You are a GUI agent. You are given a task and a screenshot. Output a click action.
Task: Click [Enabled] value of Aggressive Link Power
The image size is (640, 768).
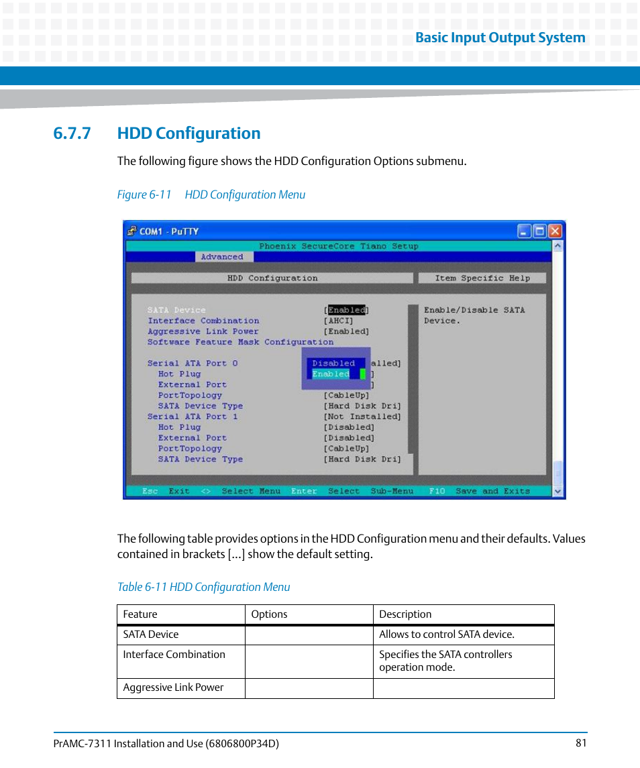[346, 331]
